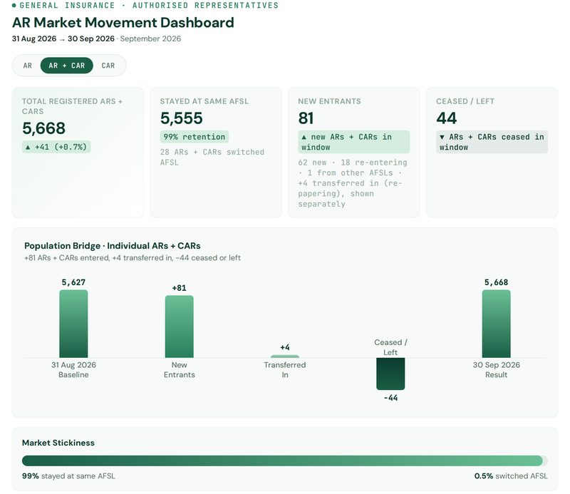Click the AR Market Movement Dashboard title
Screen dimensions: 570x494
(x=123, y=23)
